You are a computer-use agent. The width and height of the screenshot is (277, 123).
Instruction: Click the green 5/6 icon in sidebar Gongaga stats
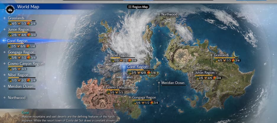(10, 58)
